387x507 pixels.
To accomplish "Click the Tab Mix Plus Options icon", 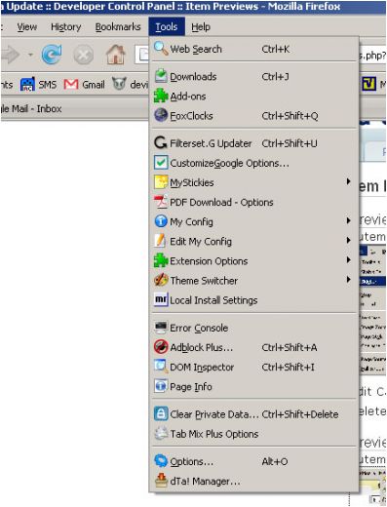I will click(161, 433).
